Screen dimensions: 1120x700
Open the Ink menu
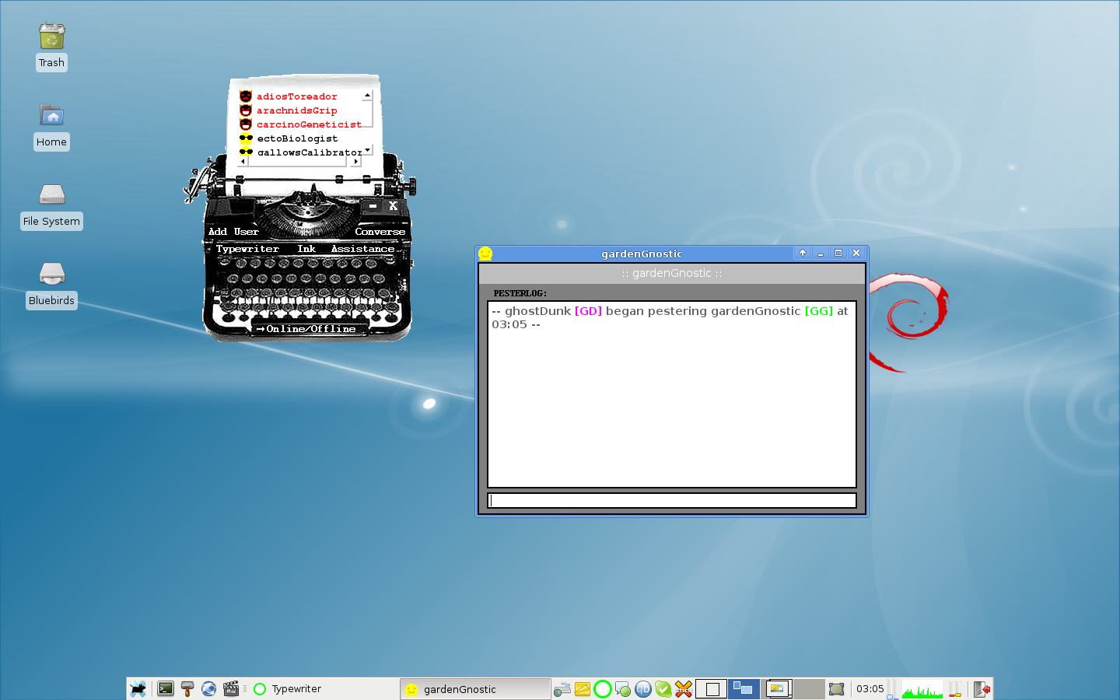306,249
